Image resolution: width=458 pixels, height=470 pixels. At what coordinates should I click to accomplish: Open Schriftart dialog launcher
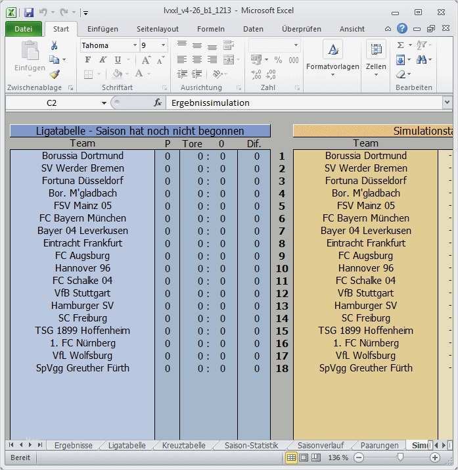[164, 88]
